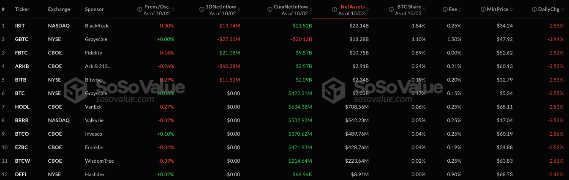Select the ARKB ticker
The width and height of the screenshot is (569, 180).
tap(20, 66)
